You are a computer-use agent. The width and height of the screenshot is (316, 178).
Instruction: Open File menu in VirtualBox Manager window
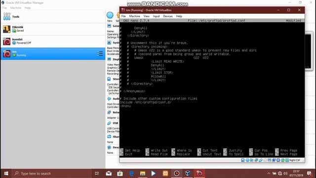4,8
